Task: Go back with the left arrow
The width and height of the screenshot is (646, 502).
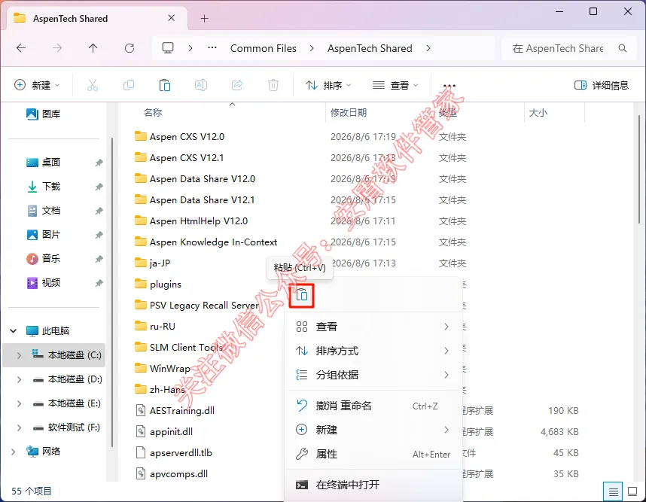Action: pyautogui.click(x=21, y=48)
